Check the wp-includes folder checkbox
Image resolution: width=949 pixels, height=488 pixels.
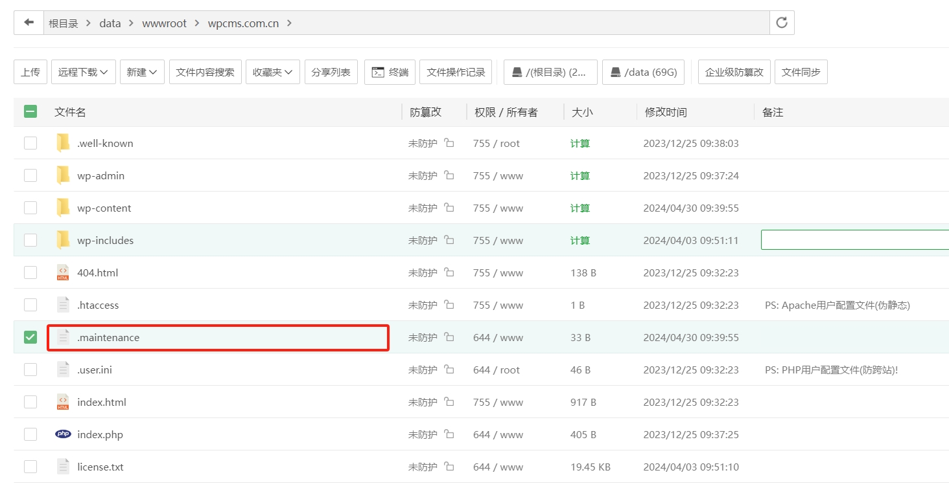pyautogui.click(x=30, y=240)
